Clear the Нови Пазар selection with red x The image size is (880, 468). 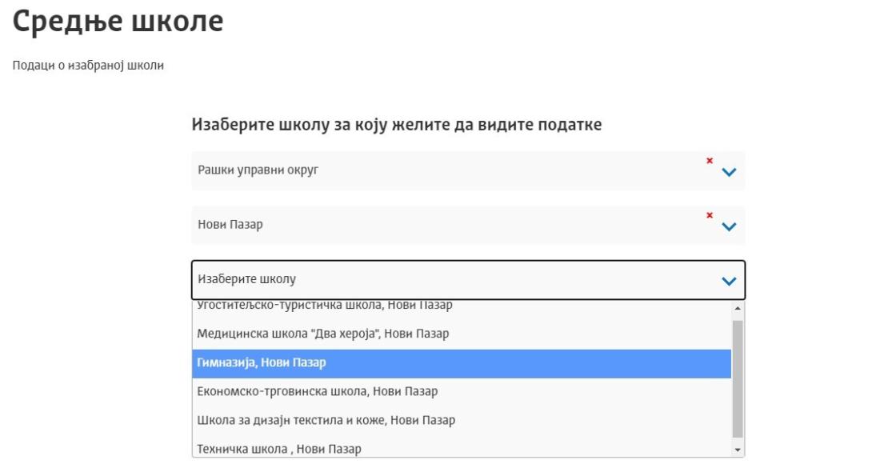tap(710, 215)
